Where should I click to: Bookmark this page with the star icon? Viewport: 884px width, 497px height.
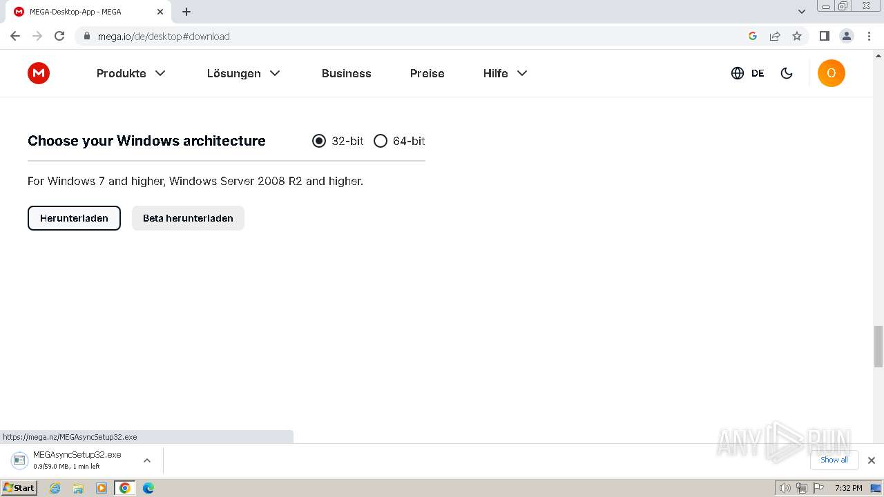pyautogui.click(x=797, y=36)
